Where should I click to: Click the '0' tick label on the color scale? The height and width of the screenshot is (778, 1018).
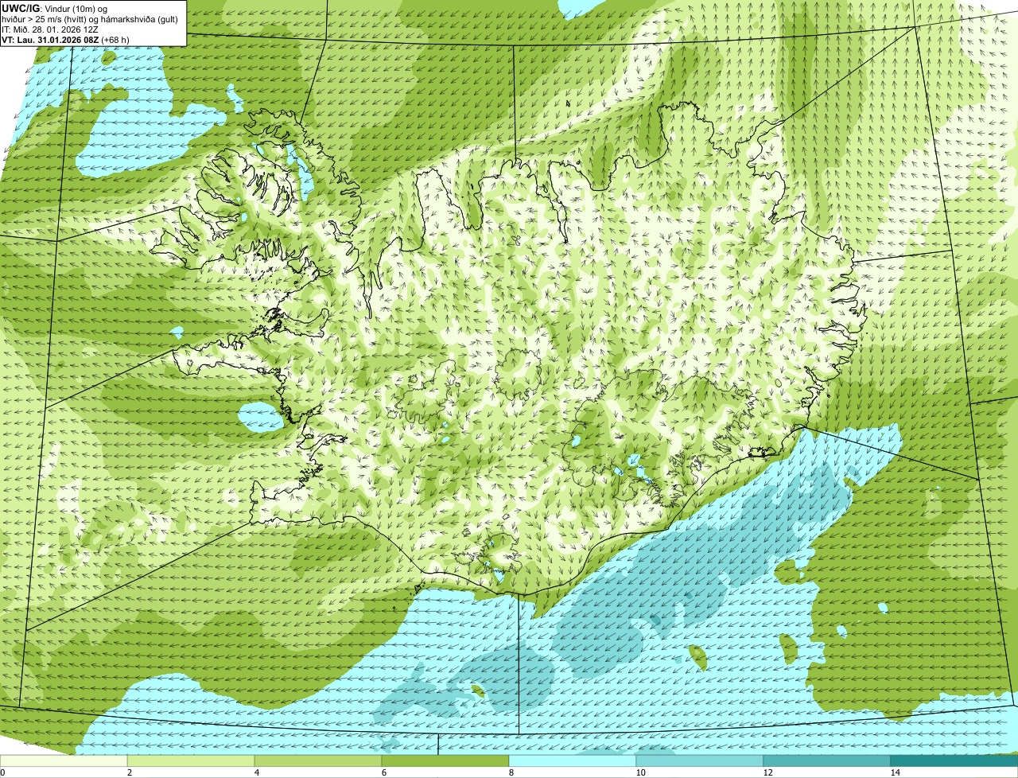(2, 772)
